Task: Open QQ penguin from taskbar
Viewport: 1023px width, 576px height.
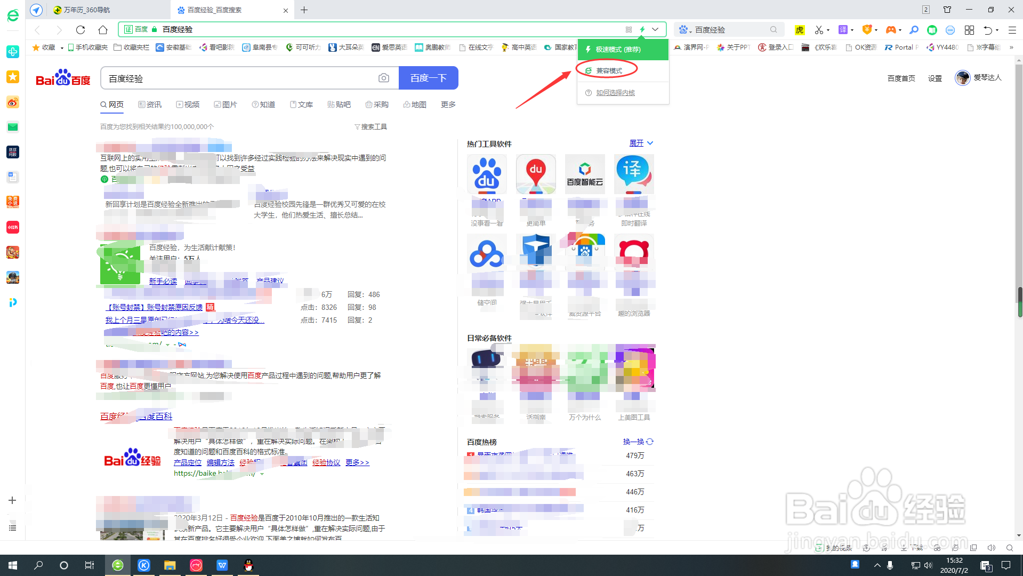Action: [x=248, y=565]
